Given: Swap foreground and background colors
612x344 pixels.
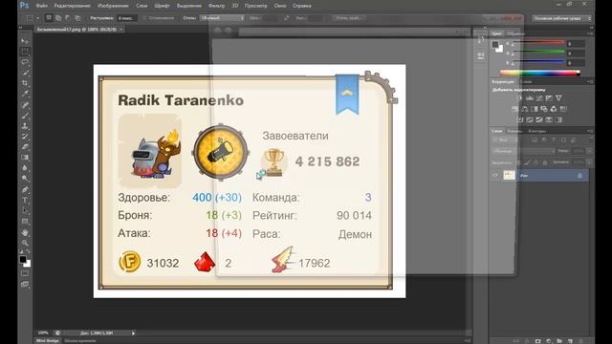Looking at the screenshot, I should [x=28, y=251].
